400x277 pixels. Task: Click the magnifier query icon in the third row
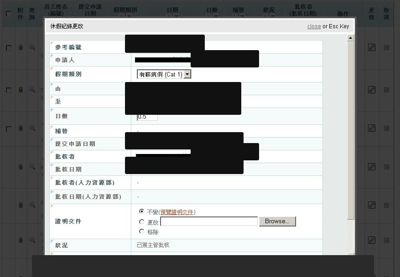(x=32, y=128)
